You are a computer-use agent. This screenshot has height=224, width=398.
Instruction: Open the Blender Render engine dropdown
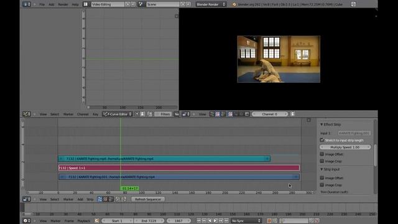(211, 4)
